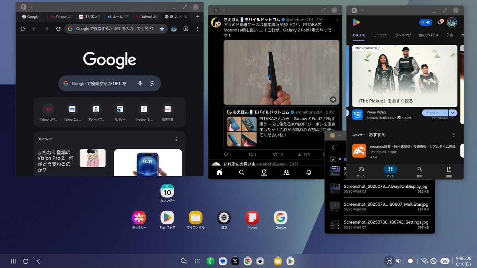Switch to the オリエンタ Chrome tab
Viewport: 477px width, 268px height.
91,17
